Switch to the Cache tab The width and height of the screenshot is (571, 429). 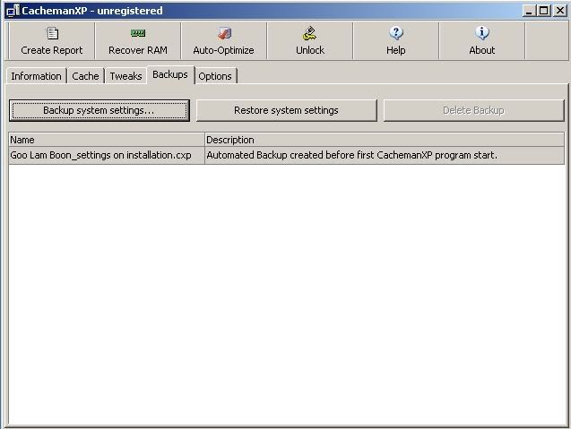click(x=85, y=76)
